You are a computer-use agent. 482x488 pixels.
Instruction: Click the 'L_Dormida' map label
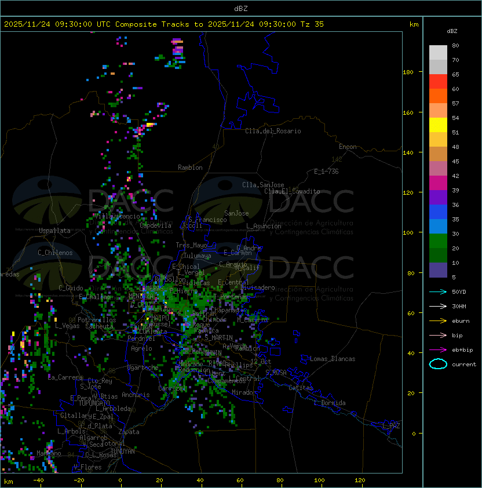(x=330, y=403)
